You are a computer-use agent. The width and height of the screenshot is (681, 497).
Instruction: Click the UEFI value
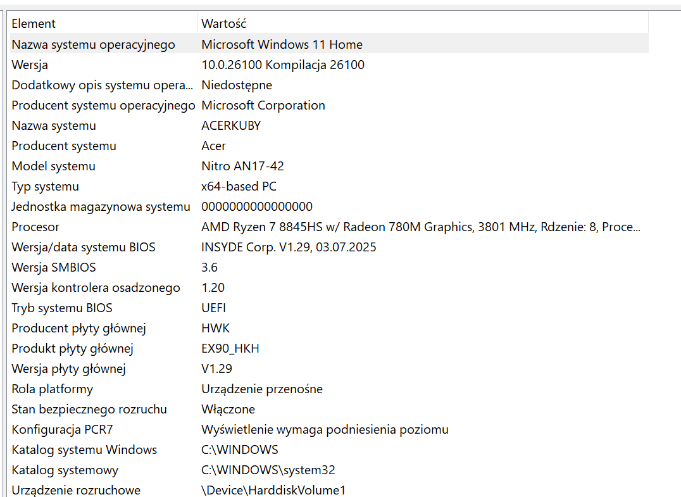pos(214,308)
